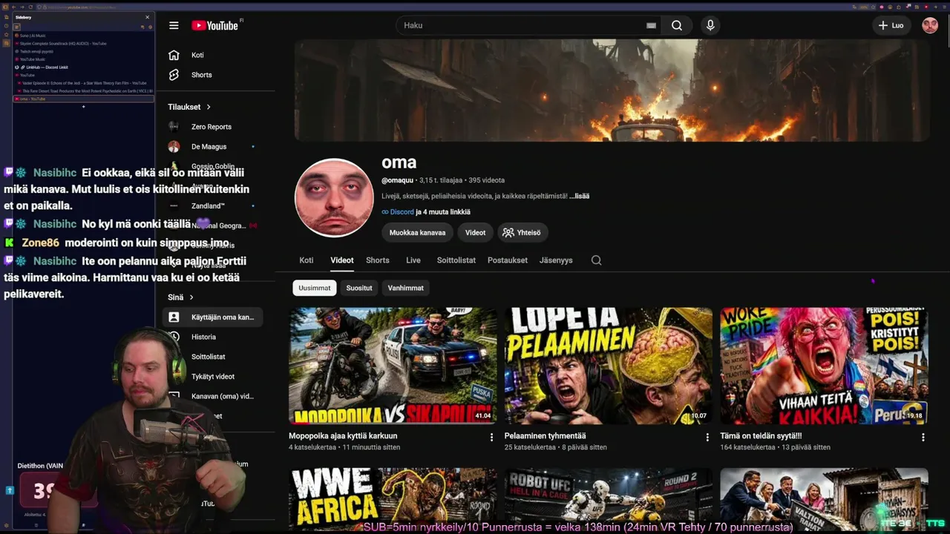Switch to Suno AI Music tab in Sidebery

[83, 36]
